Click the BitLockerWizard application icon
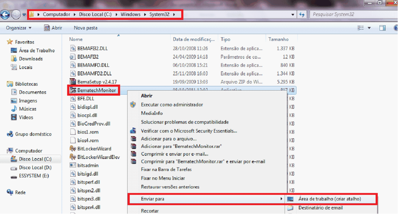 click(x=72, y=149)
